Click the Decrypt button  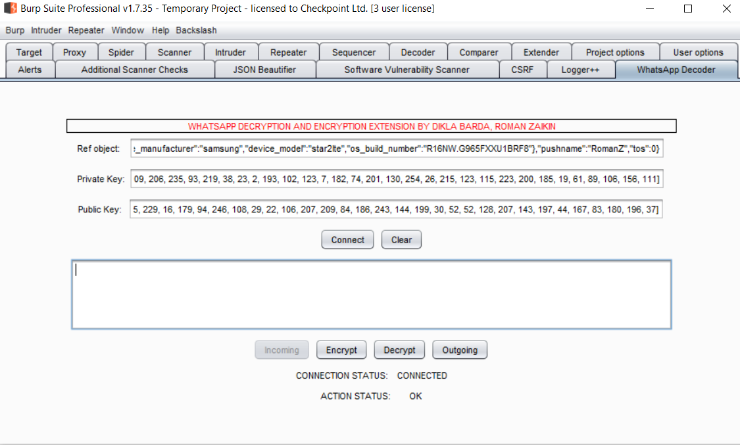click(x=399, y=350)
